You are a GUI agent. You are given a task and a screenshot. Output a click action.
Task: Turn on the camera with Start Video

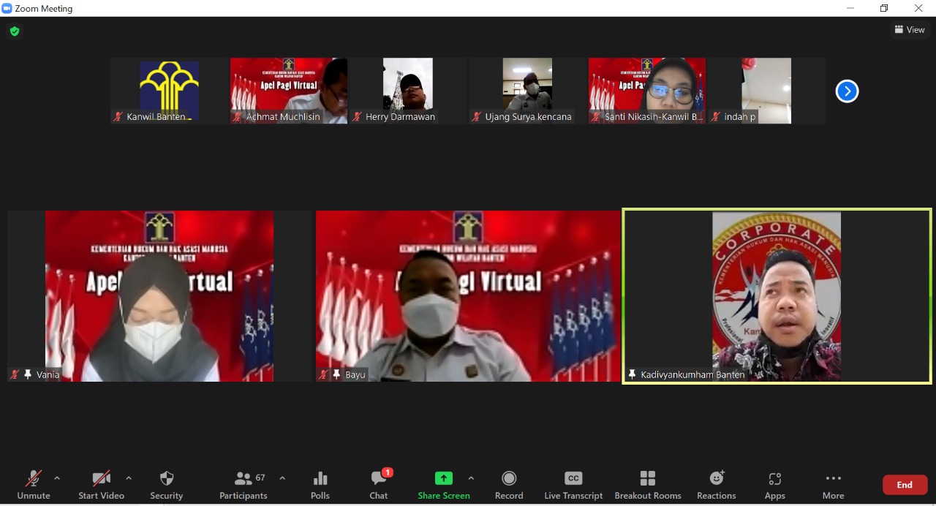pyautogui.click(x=101, y=484)
